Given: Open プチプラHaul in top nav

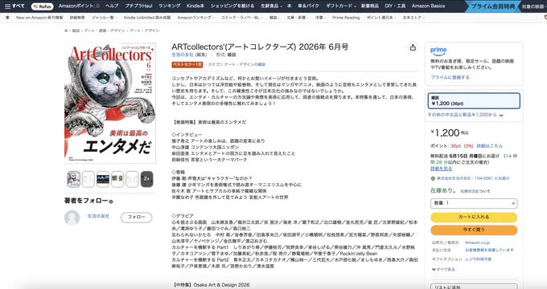Looking at the screenshot, I should pos(138,6).
